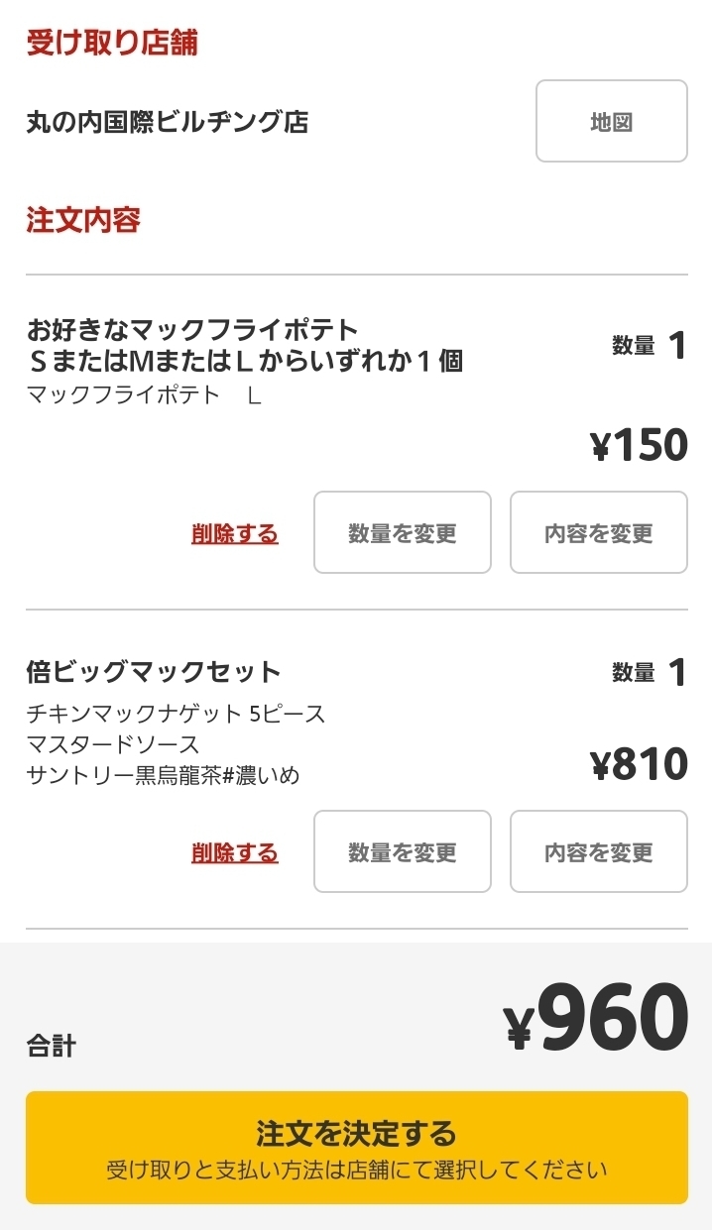The image size is (712, 1230).
Task: Select the お好きなマックフライポテト item title
Action: click(x=244, y=344)
